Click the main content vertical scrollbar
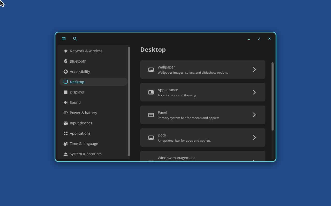 point(273,96)
